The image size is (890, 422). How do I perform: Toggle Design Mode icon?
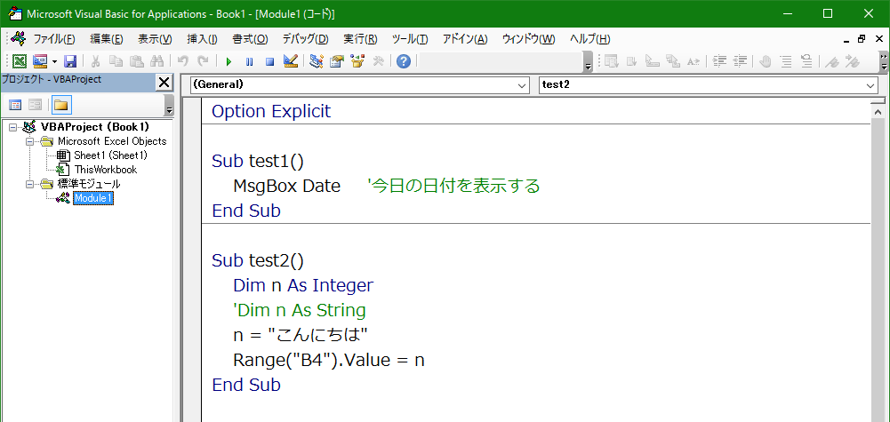click(290, 60)
